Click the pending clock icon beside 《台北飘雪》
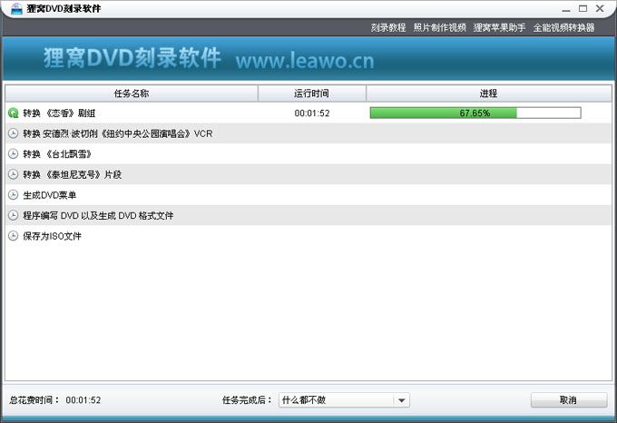 13,154
